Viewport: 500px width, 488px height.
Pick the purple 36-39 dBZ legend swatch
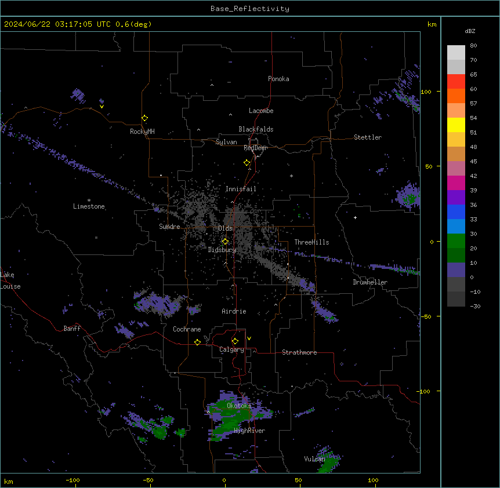(456, 197)
